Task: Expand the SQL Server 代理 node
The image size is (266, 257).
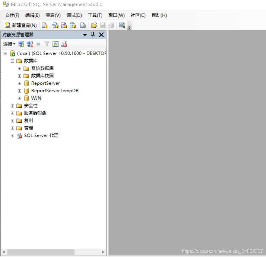Action: (x=13, y=136)
